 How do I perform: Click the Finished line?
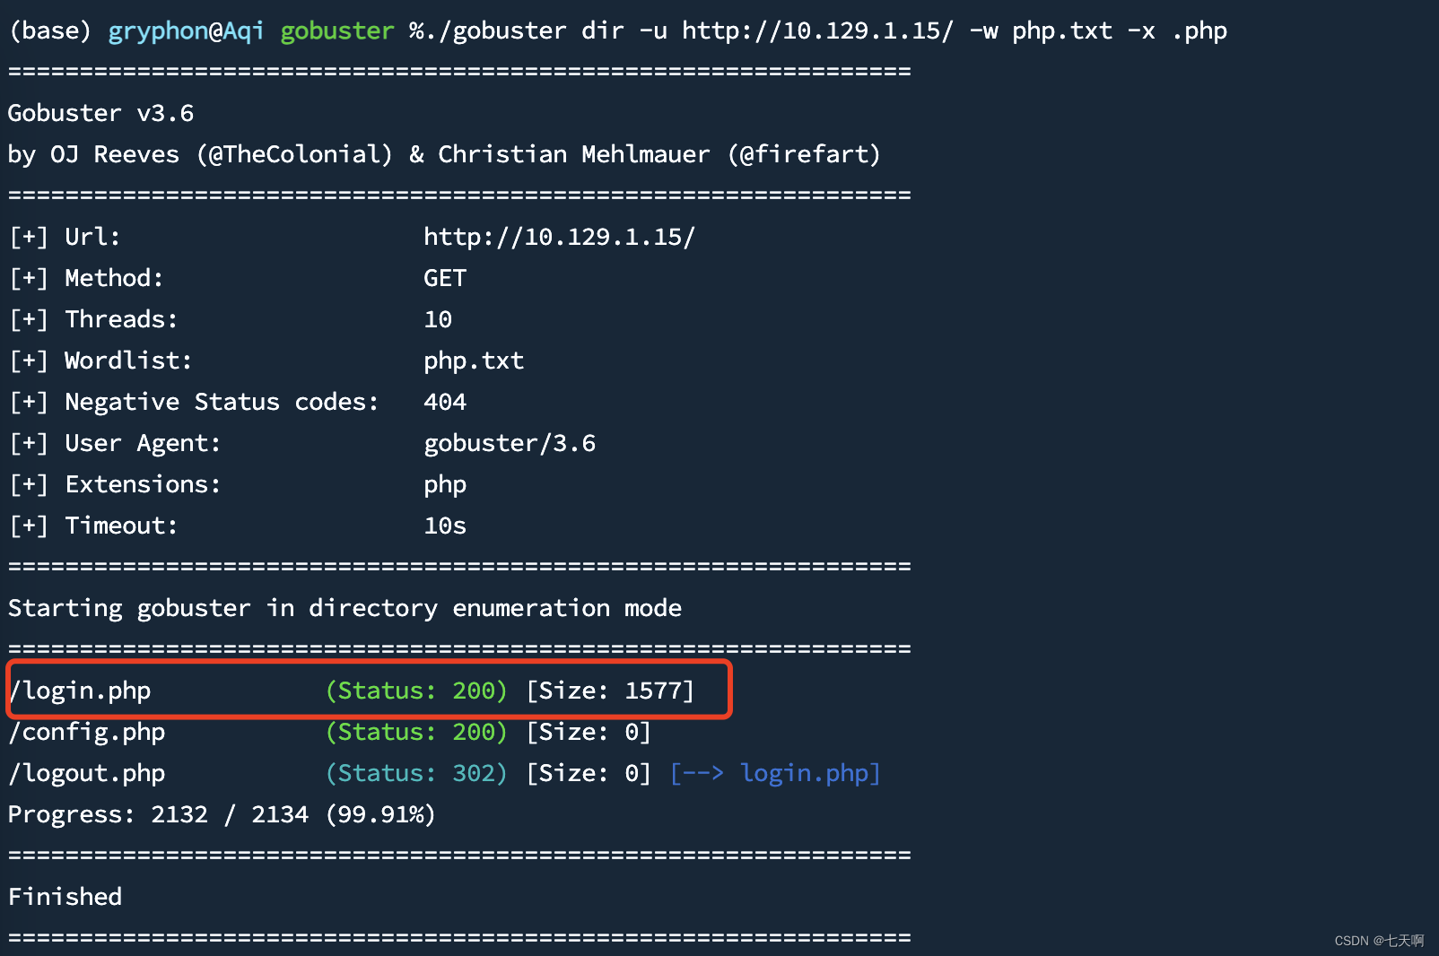click(x=65, y=897)
